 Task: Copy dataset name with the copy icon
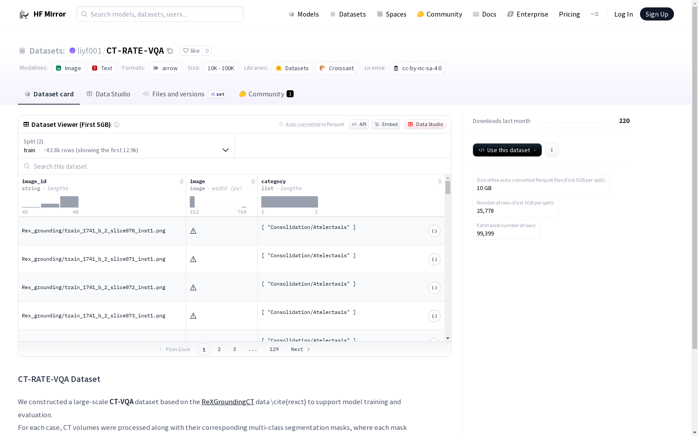[170, 51]
